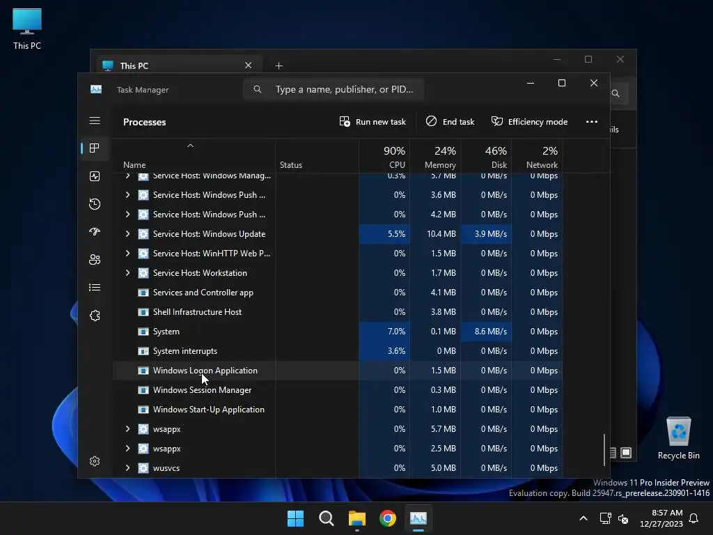Click the process list vertical scrollbar
The width and height of the screenshot is (713, 535).
coord(604,449)
